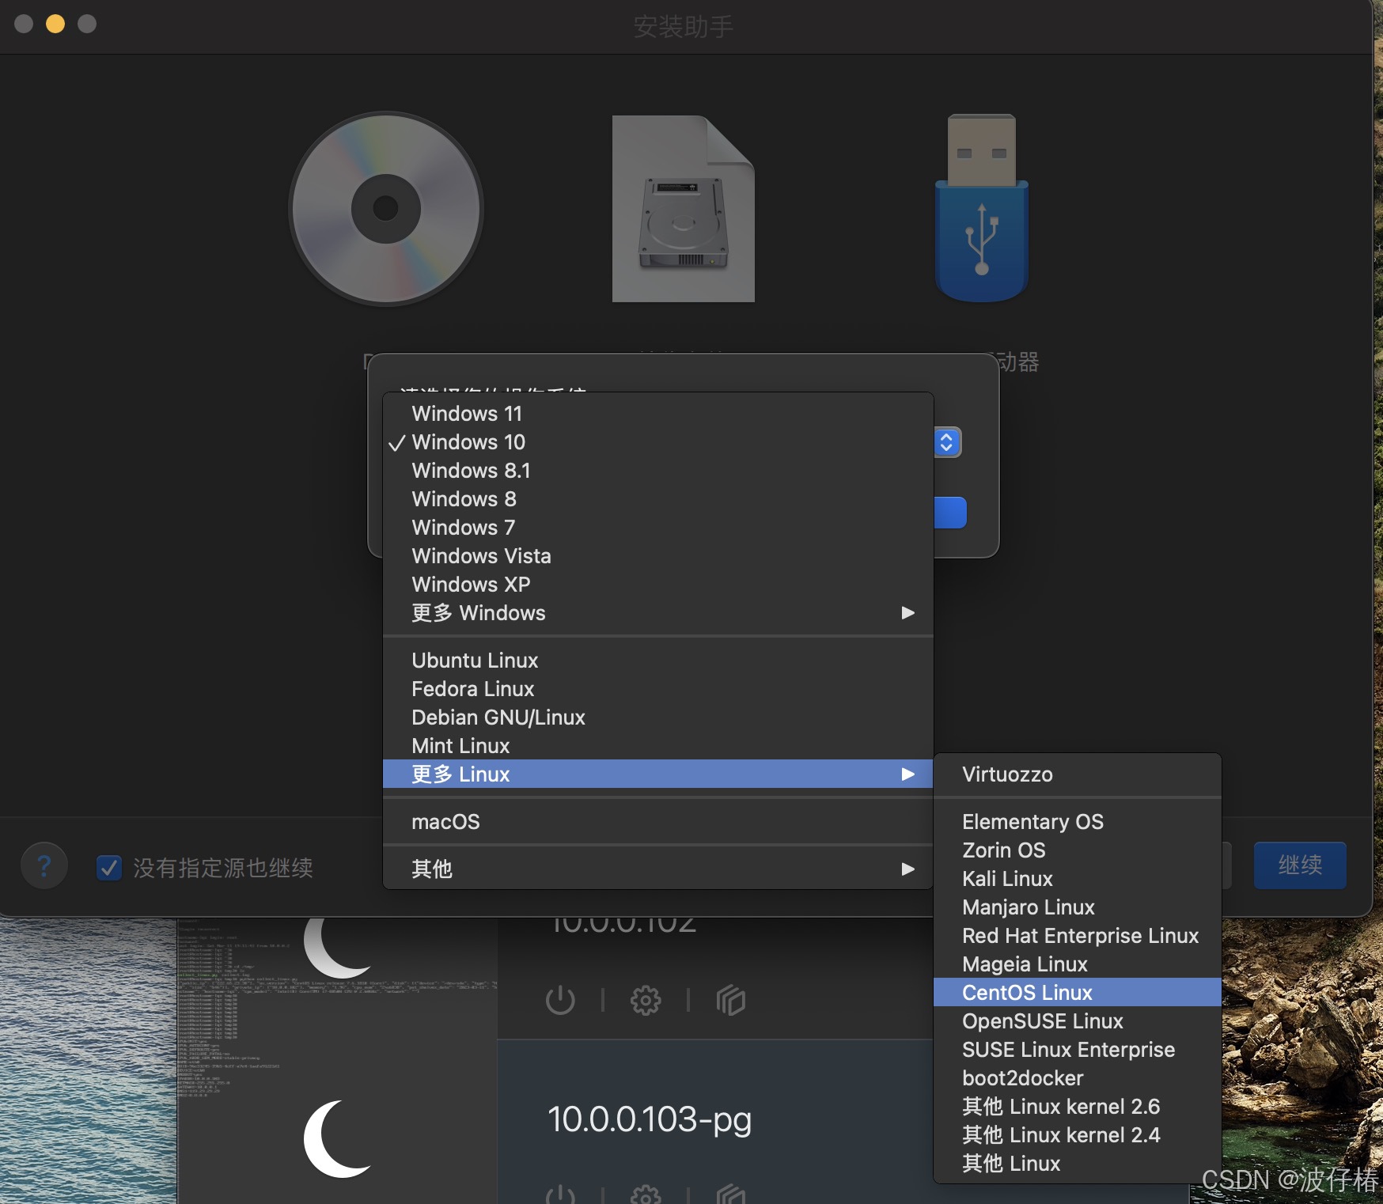Pick Mint Linux from the menu
The width and height of the screenshot is (1383, 1204).
point(658,746)
